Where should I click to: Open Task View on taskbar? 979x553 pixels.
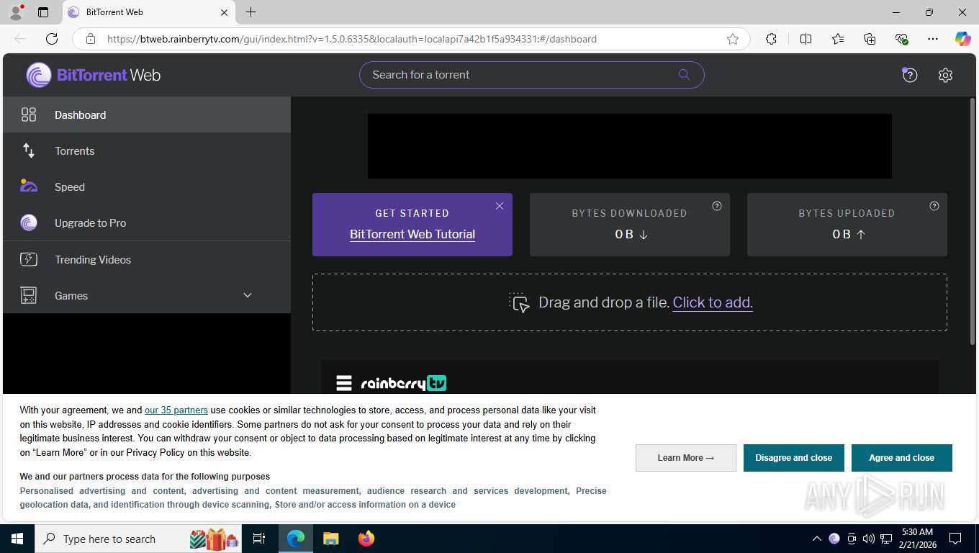click(259, 539)
